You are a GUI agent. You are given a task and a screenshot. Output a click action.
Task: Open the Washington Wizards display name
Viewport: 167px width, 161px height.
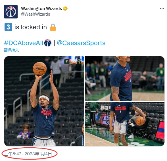(x=41, y=9)
